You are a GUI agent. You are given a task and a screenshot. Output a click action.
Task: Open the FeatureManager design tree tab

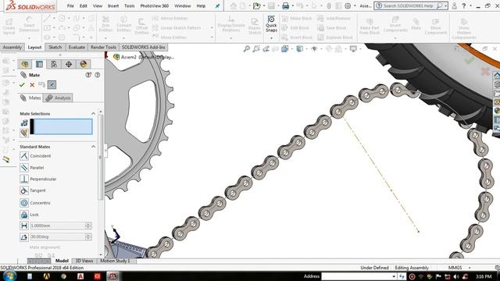tap(24, 64)
